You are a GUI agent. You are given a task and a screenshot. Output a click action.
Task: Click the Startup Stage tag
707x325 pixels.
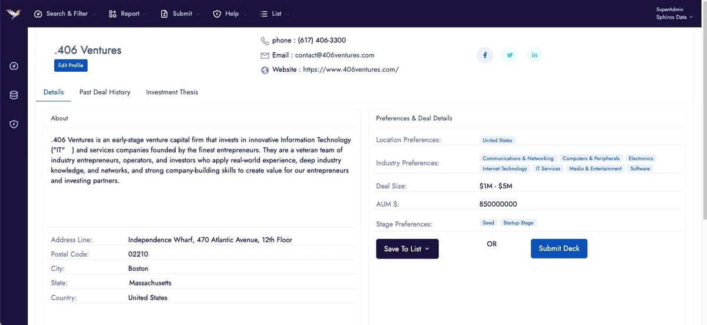518,223
